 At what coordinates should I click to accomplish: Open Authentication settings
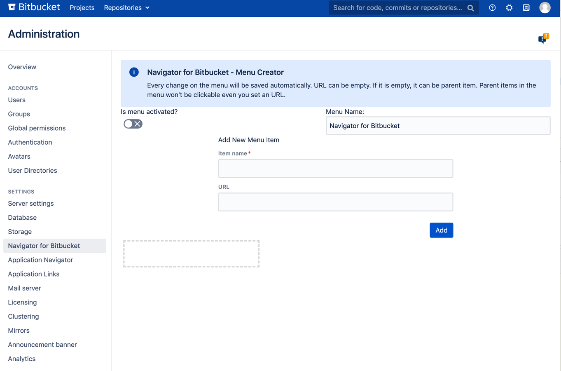(x=30, y=142)
